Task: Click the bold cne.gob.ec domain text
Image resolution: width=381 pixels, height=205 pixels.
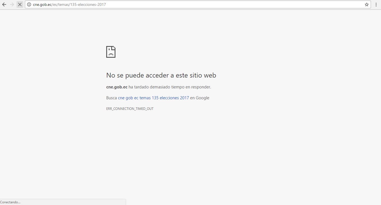Action: tap(117, 87)
